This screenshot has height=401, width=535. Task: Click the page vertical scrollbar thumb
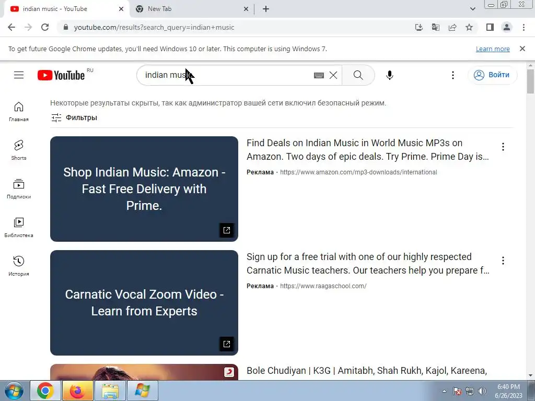[531, 81]
